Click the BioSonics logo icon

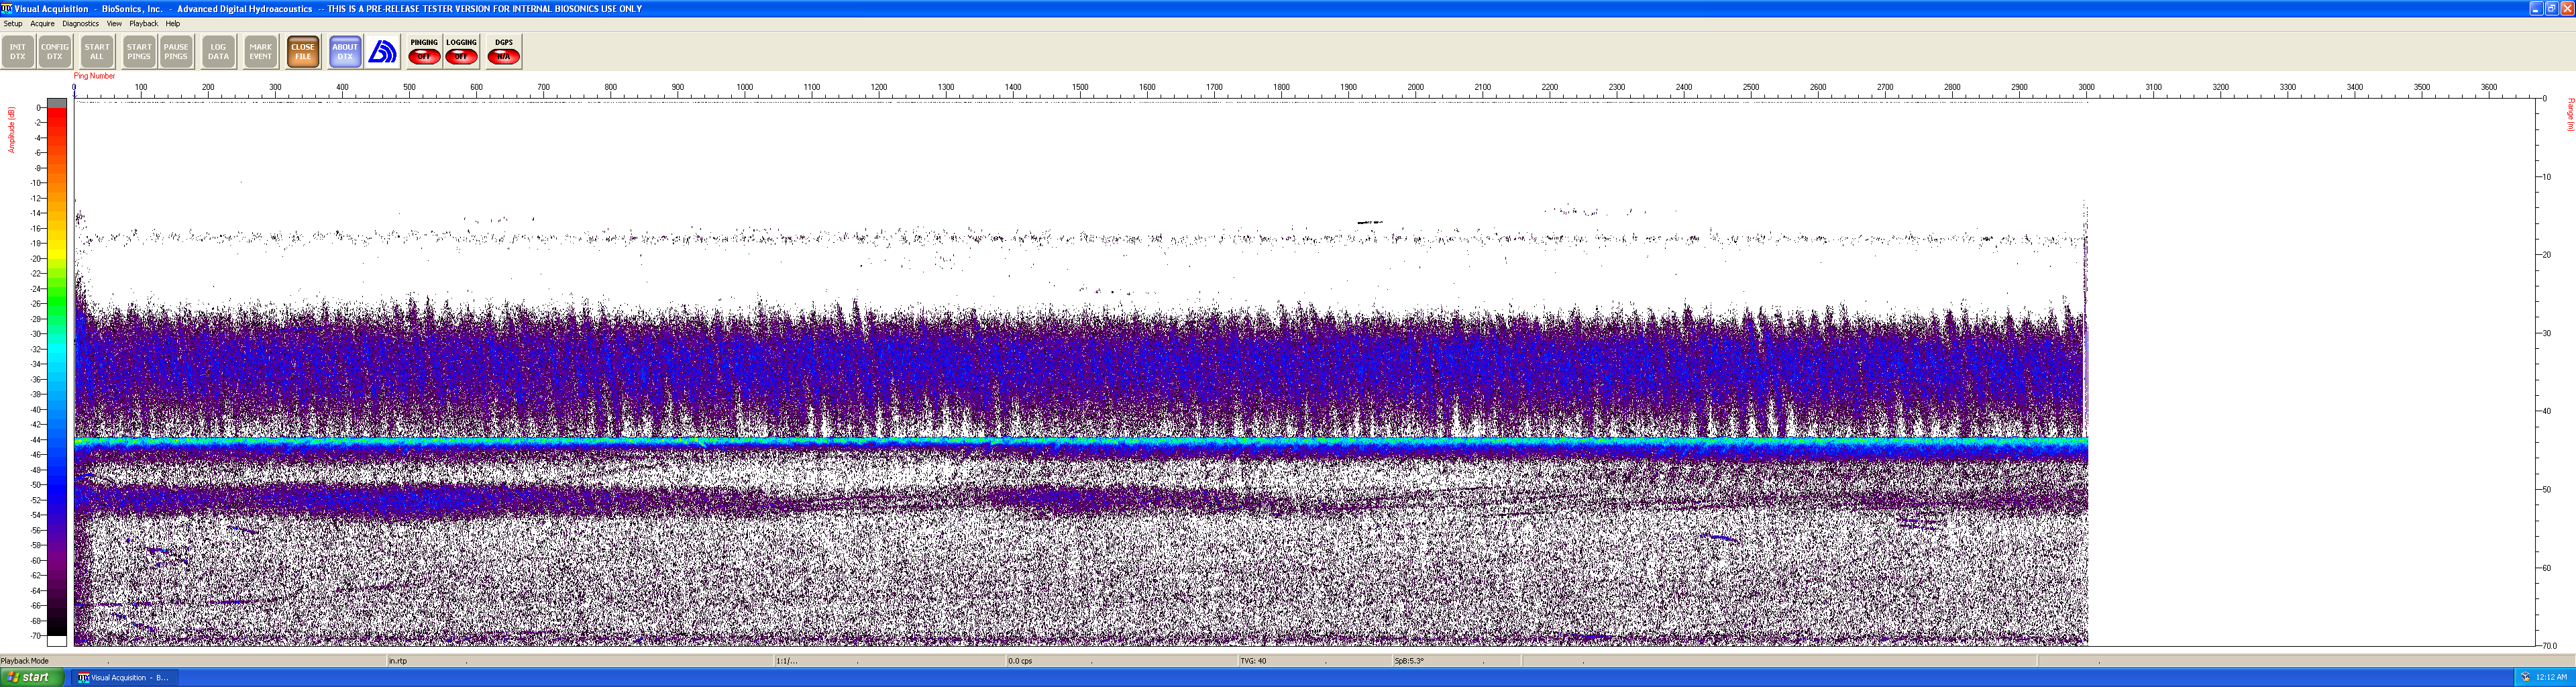tap(382, 52)
